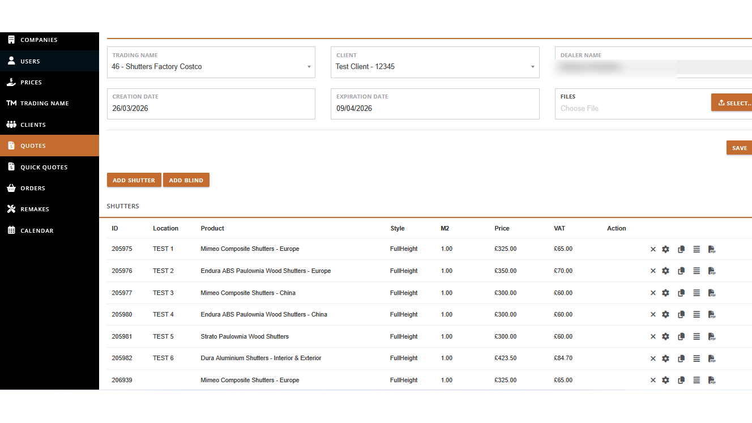
Task: Click the Add Shutter button
Action: tap(134, 180)
